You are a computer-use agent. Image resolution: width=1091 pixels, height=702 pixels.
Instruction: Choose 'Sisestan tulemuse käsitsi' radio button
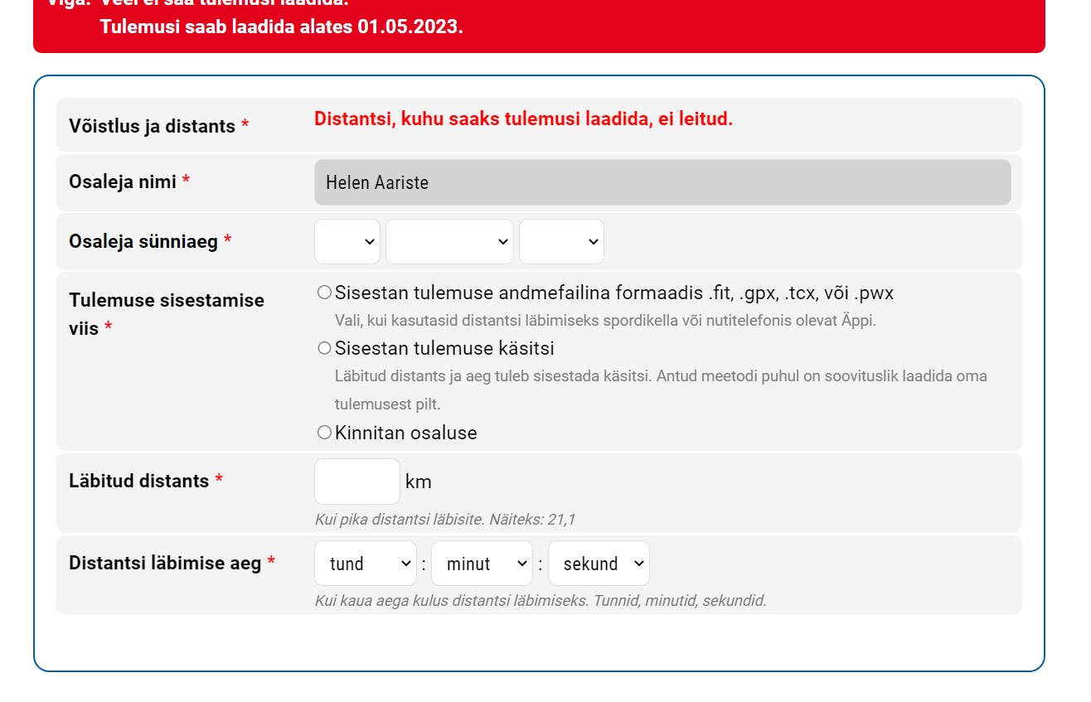pyautogui.click(x=324, y=348)
